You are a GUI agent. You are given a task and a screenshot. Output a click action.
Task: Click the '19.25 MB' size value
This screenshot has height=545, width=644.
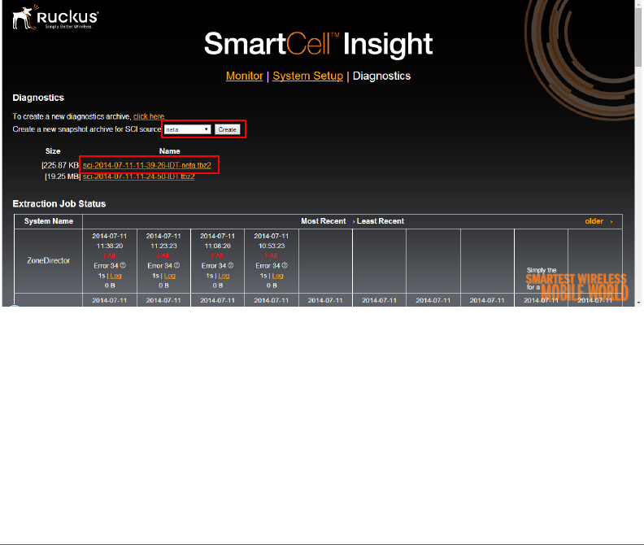point(63,177)
